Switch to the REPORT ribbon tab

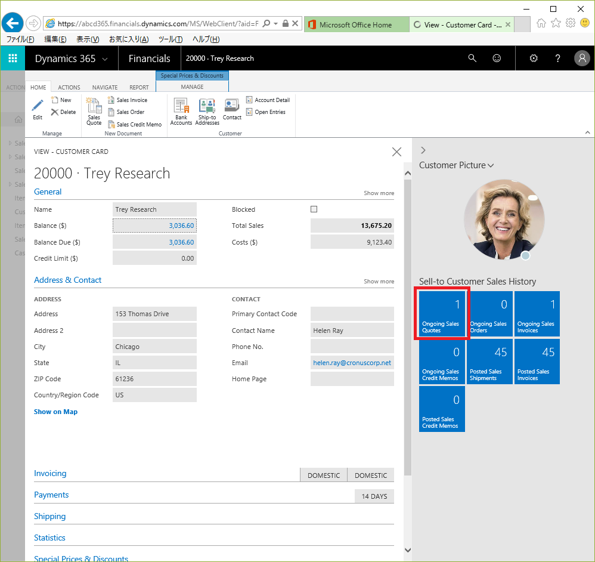click(139, 87)
